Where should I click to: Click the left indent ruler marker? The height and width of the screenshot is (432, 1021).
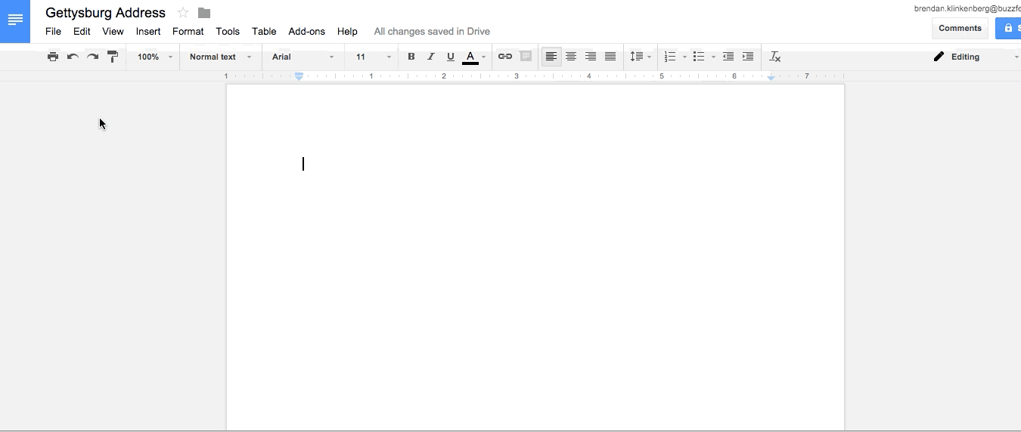(x=299, y=76)
